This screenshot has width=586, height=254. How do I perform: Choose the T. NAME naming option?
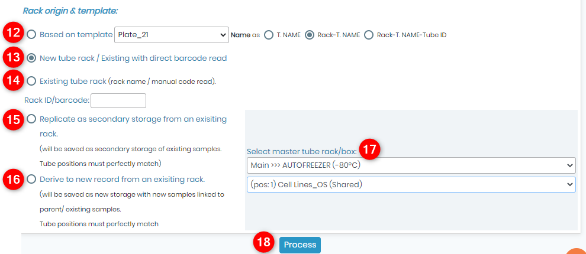click(x=269, y=35)
